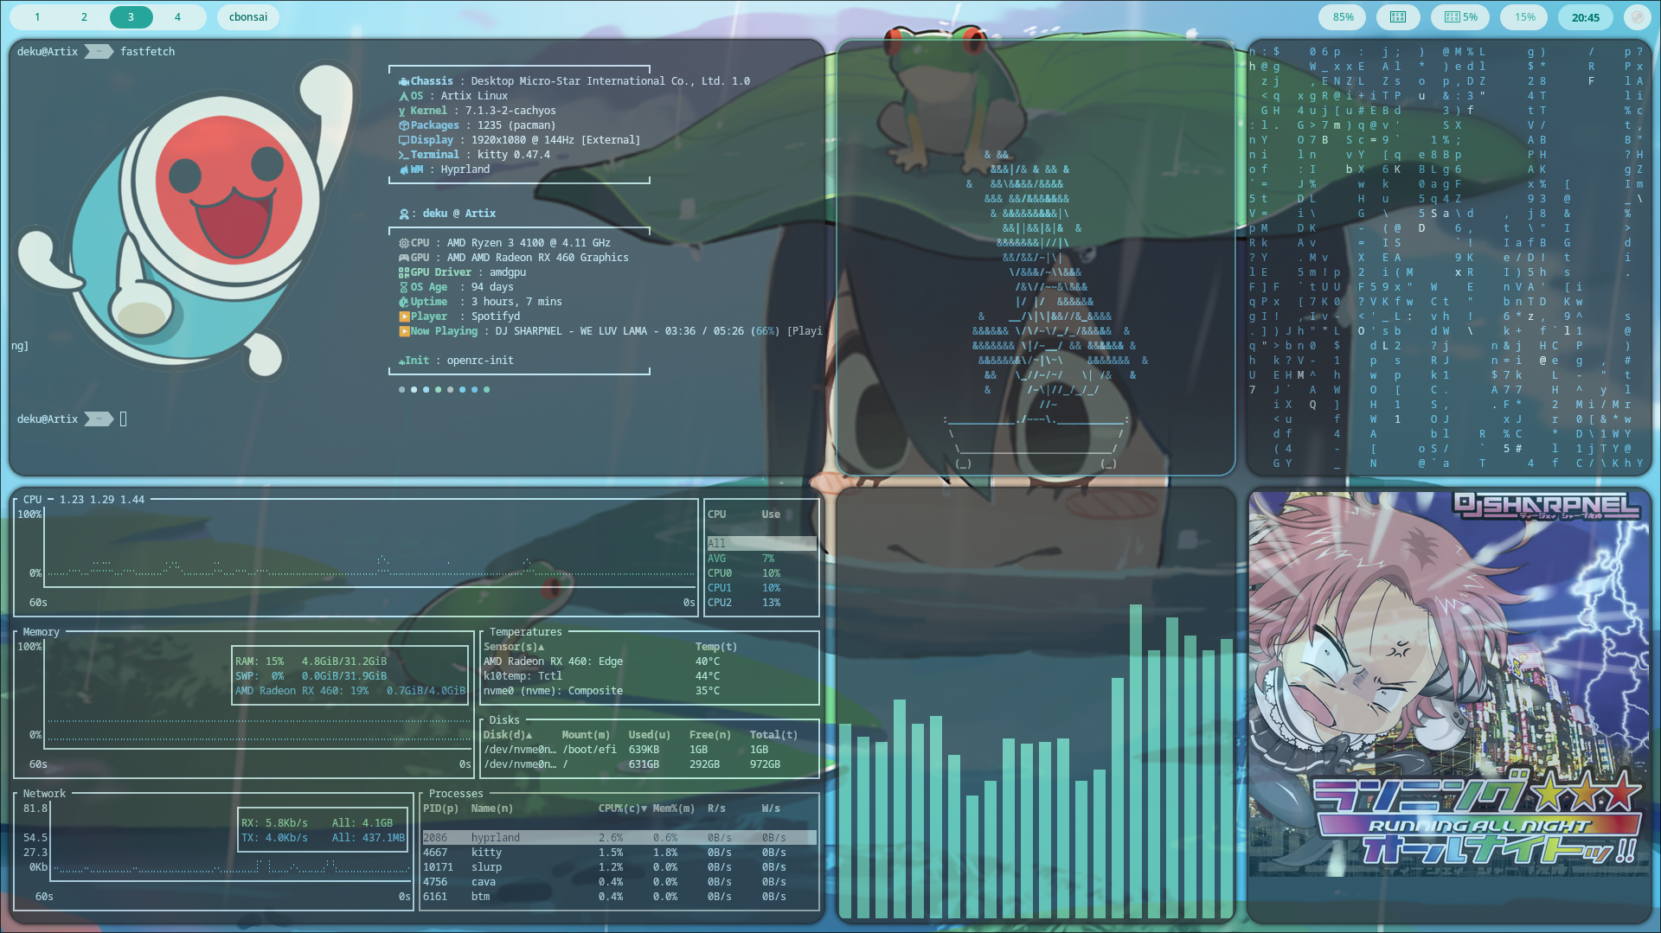Select the CPU1 row in the CPU legend
Image resolution: width=1661 pixels, height=933 pixels.
pyautogui.click(x=761, y=588)
